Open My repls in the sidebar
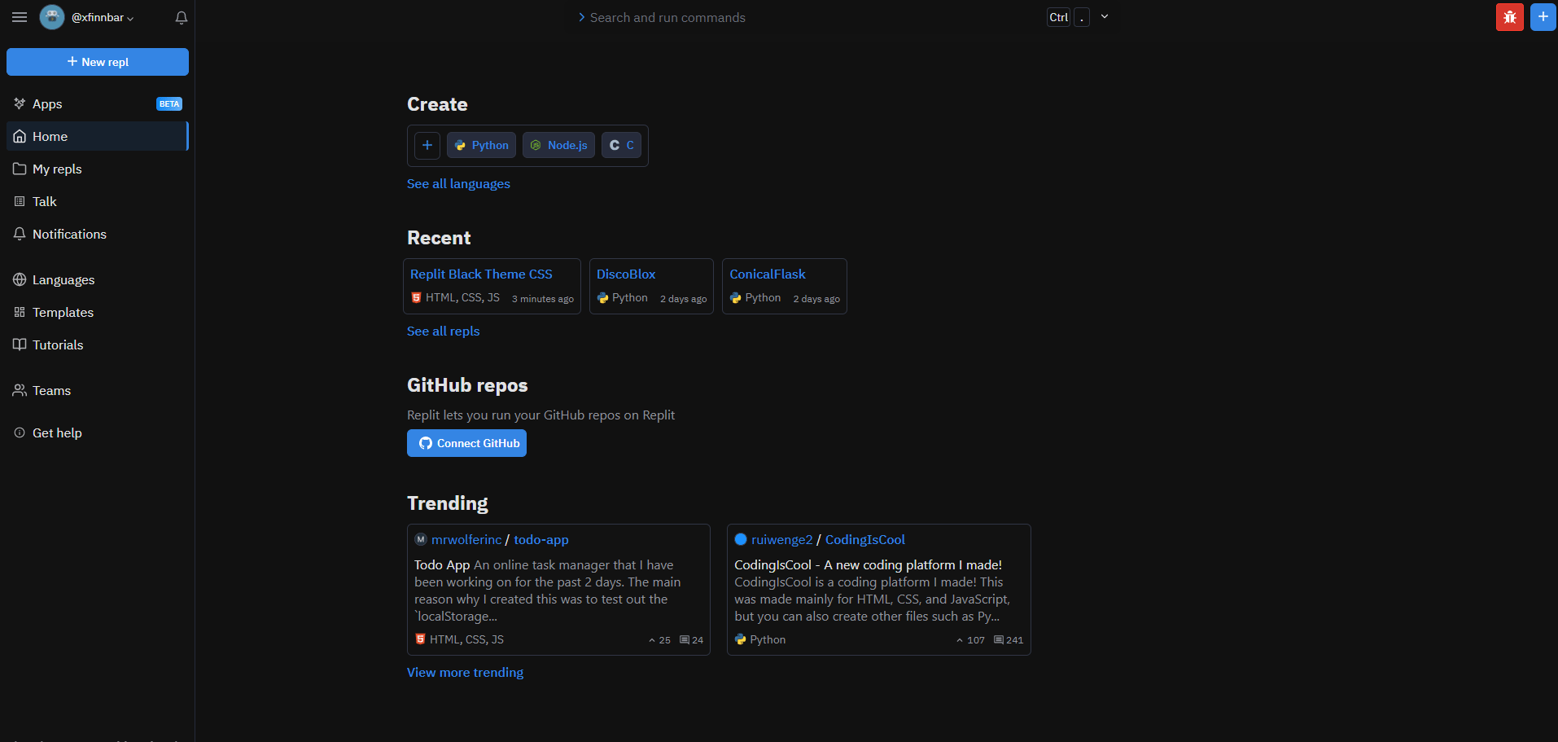 98,169
